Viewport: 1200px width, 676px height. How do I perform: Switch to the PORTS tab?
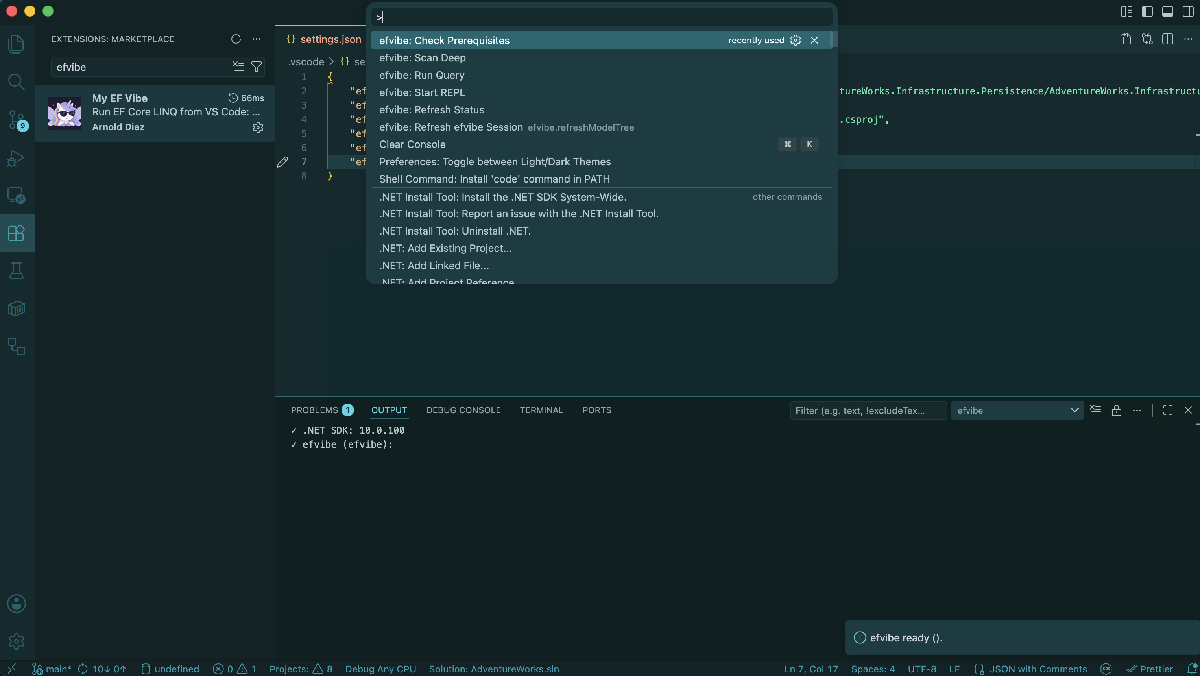tap(597, 410)
